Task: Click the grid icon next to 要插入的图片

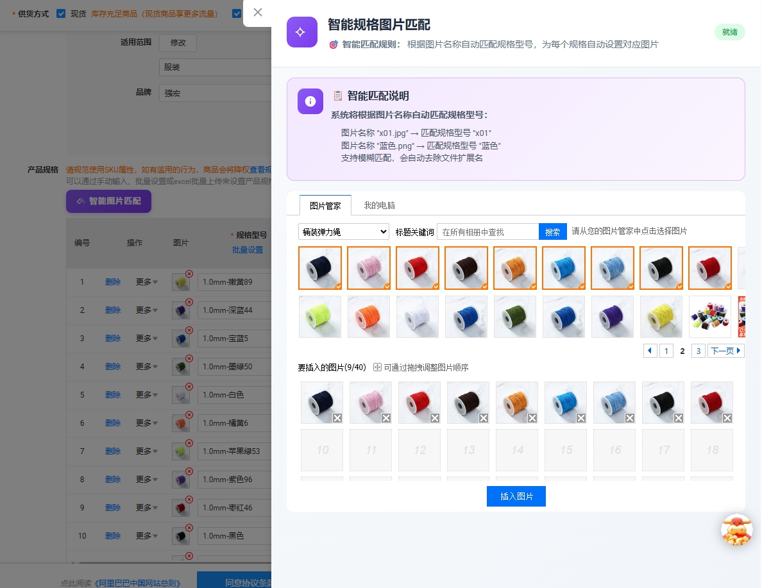Action: point(378,367)
